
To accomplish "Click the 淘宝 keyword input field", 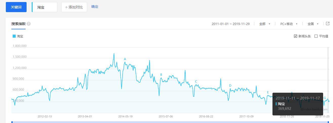I will point(45,7).
